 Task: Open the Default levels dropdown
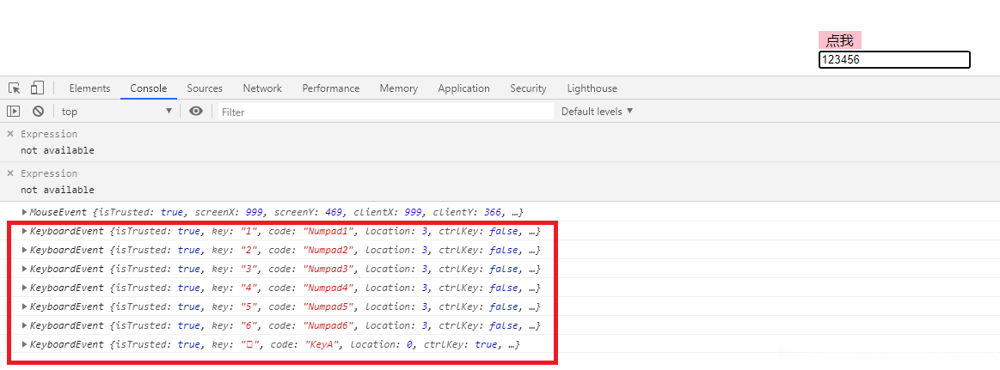pyautogui.click(x=597, y=112)
